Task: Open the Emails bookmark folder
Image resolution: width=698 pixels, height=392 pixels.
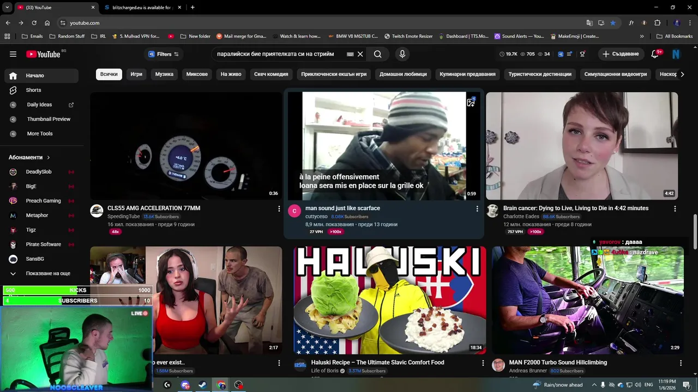Action: pos(32,36)
